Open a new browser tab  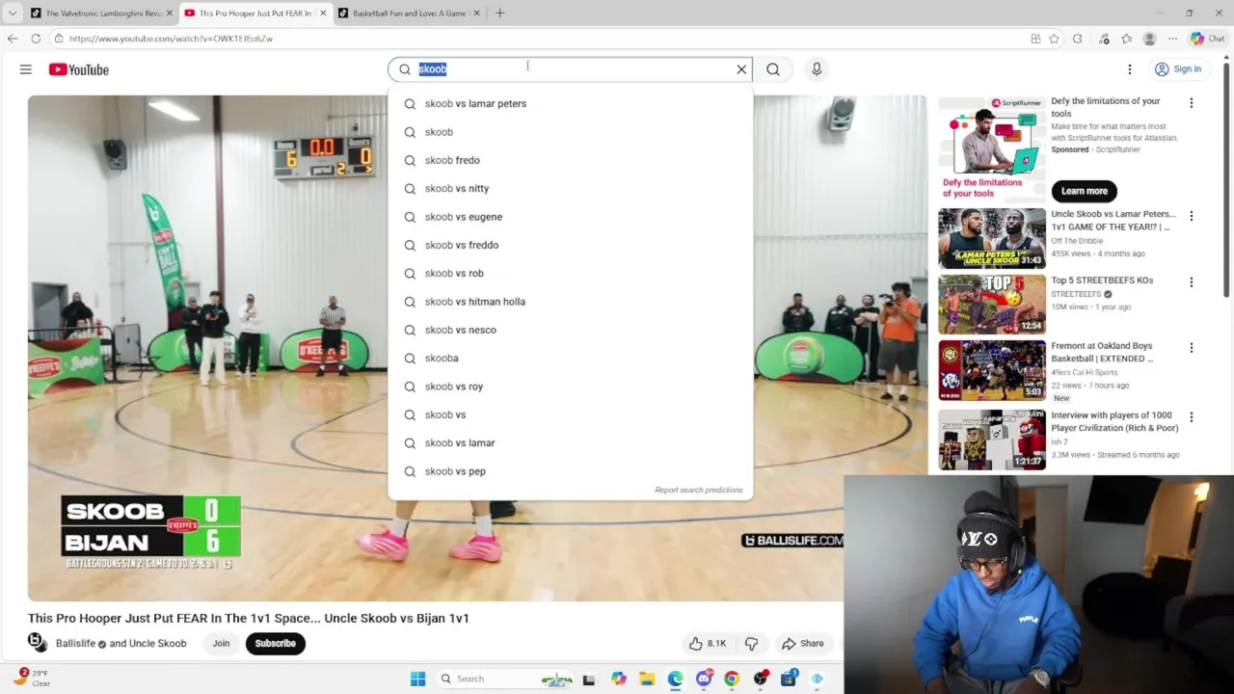[499, 13]
